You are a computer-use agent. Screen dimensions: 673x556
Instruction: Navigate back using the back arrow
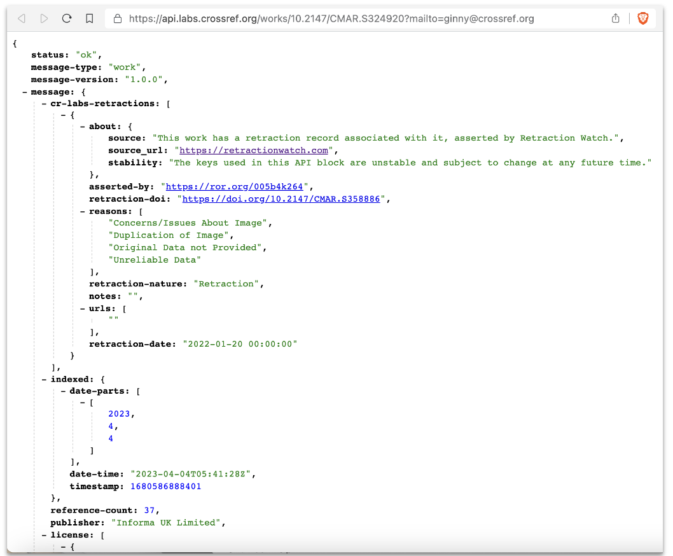(21, 18)
